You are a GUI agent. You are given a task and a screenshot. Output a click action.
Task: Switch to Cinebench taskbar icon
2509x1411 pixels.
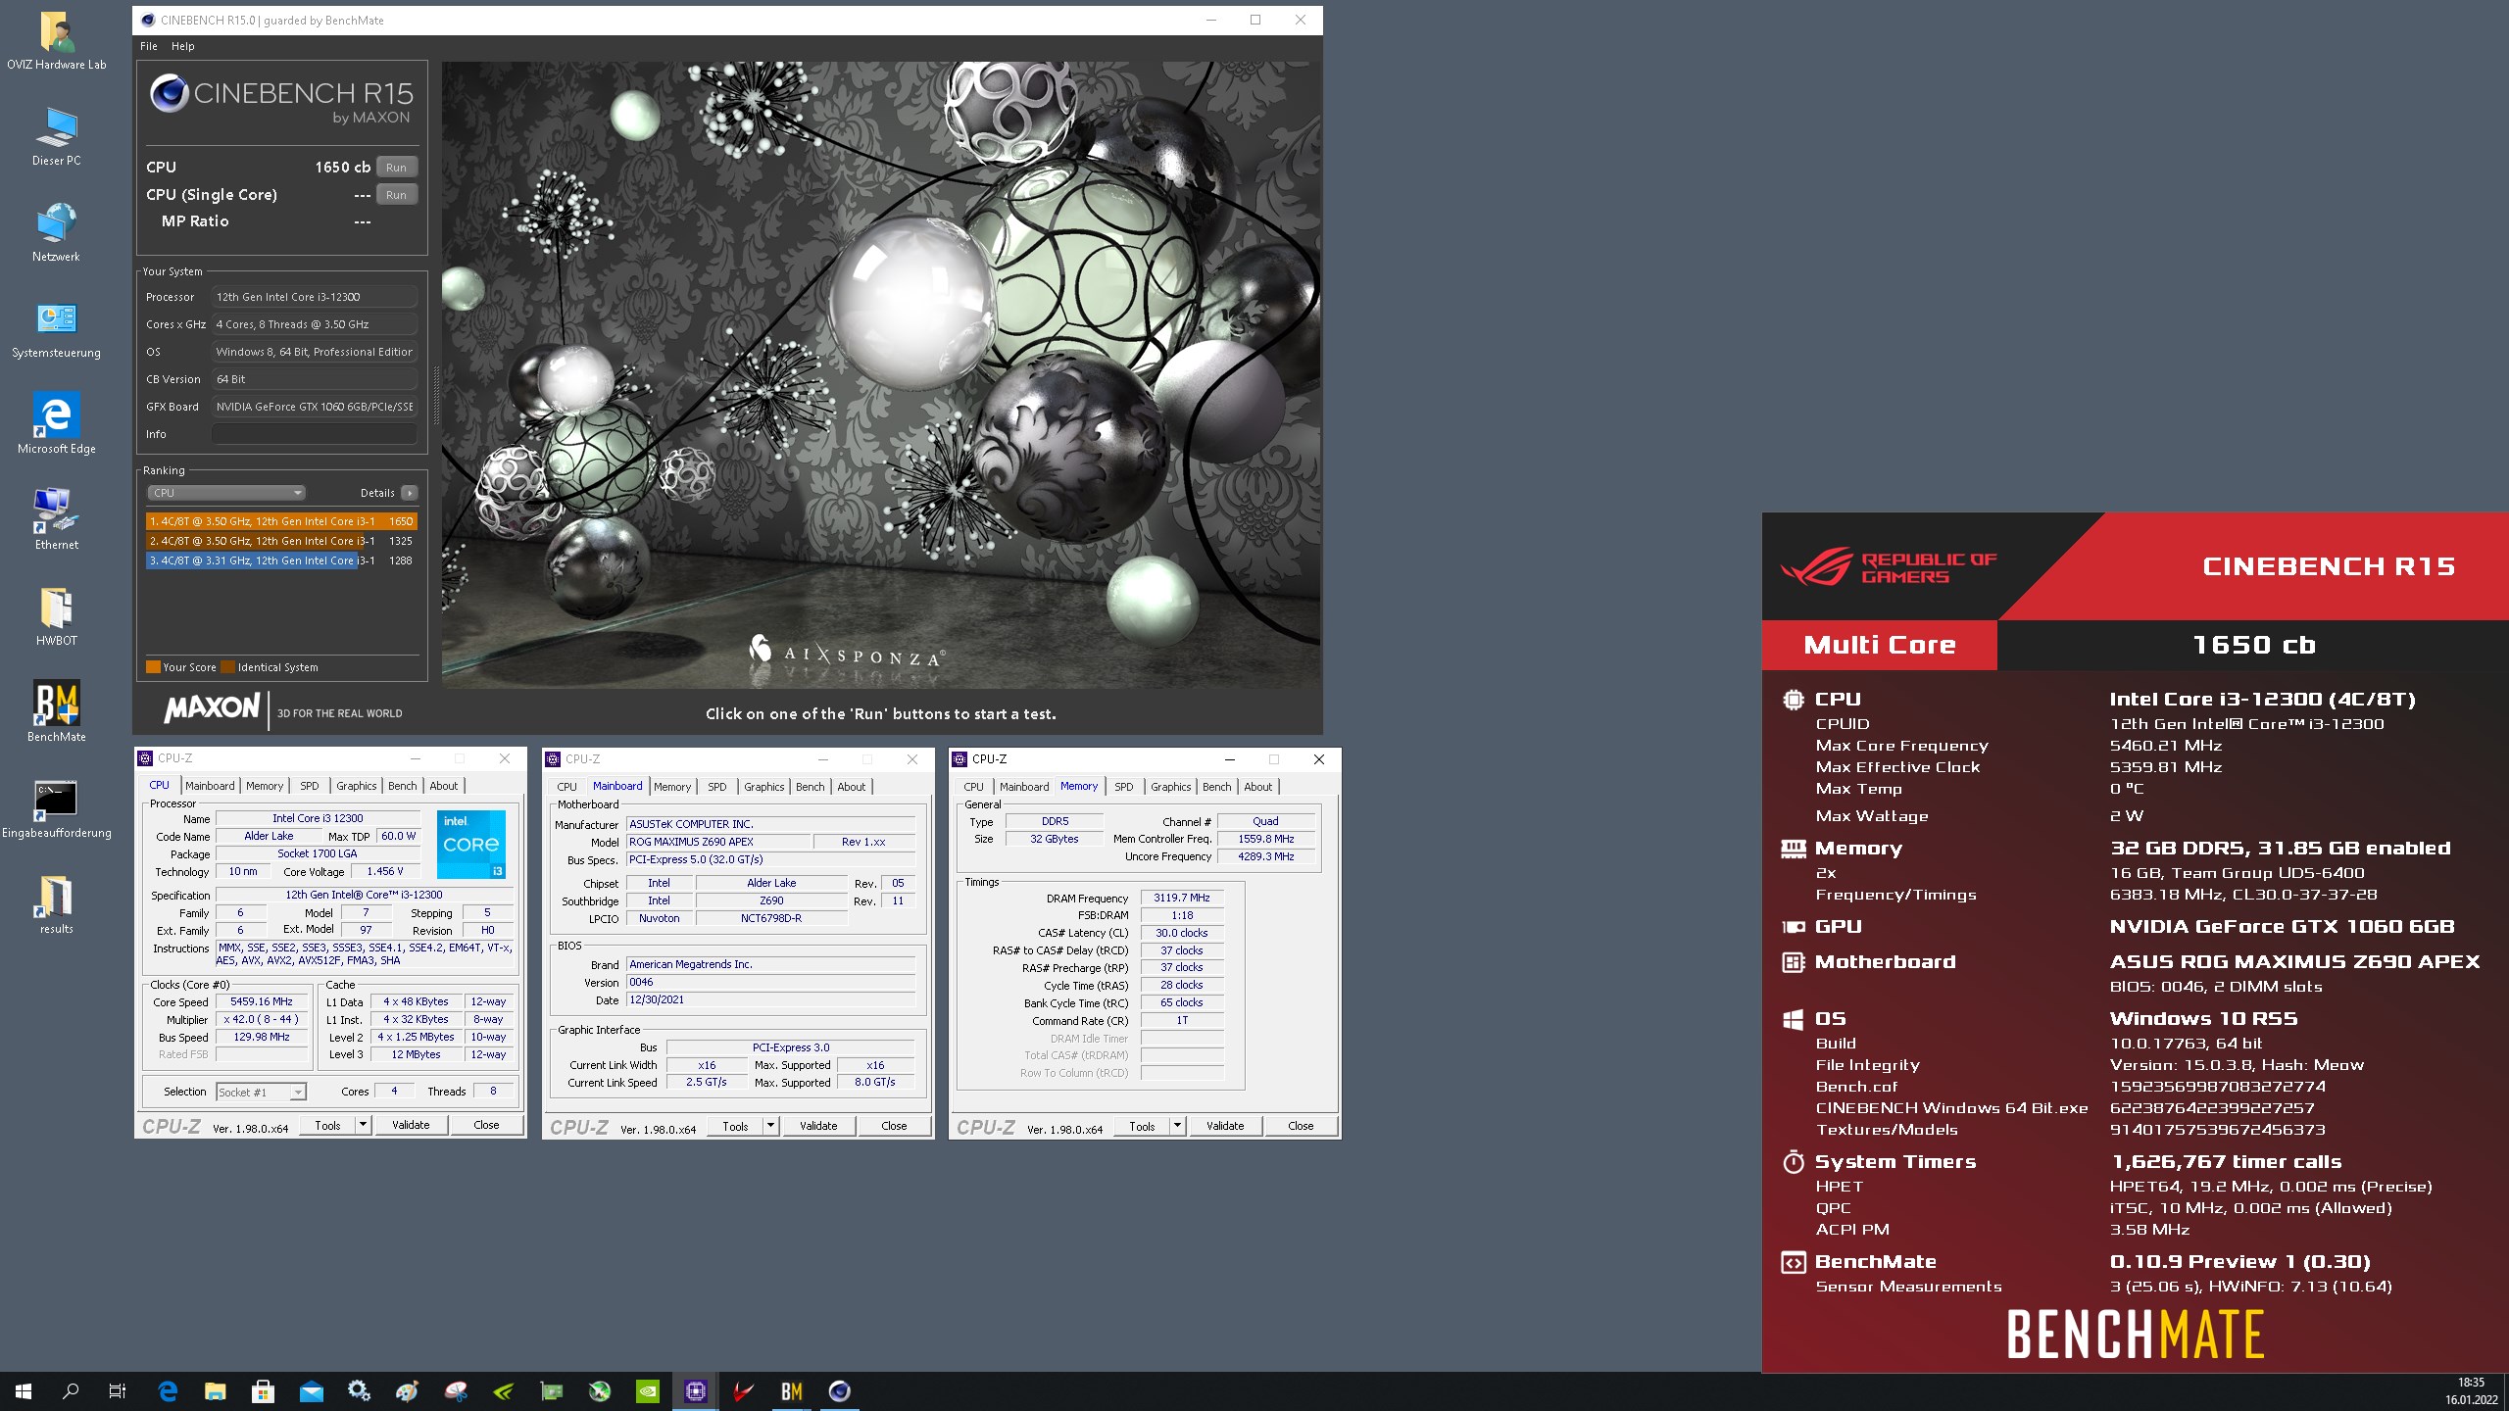[840, 1391]
